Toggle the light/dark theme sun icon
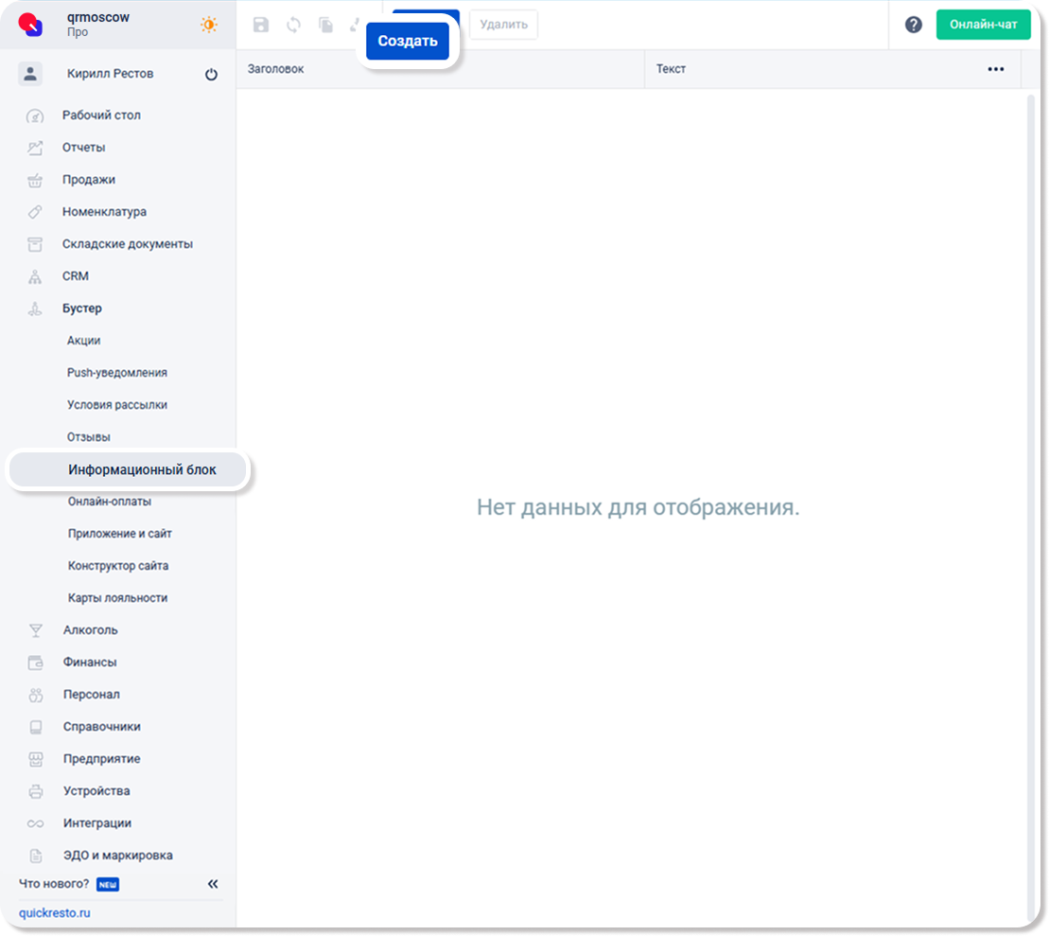The image size is (1049, 936). [x=208, y=25]
